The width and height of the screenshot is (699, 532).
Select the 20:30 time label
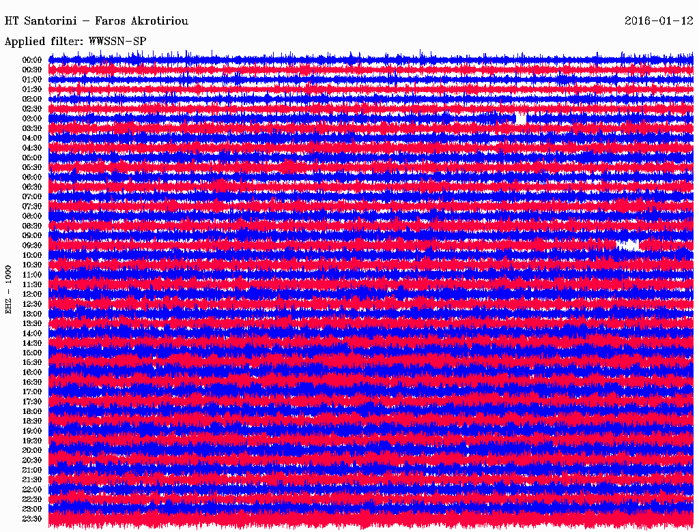click(32, 460)
